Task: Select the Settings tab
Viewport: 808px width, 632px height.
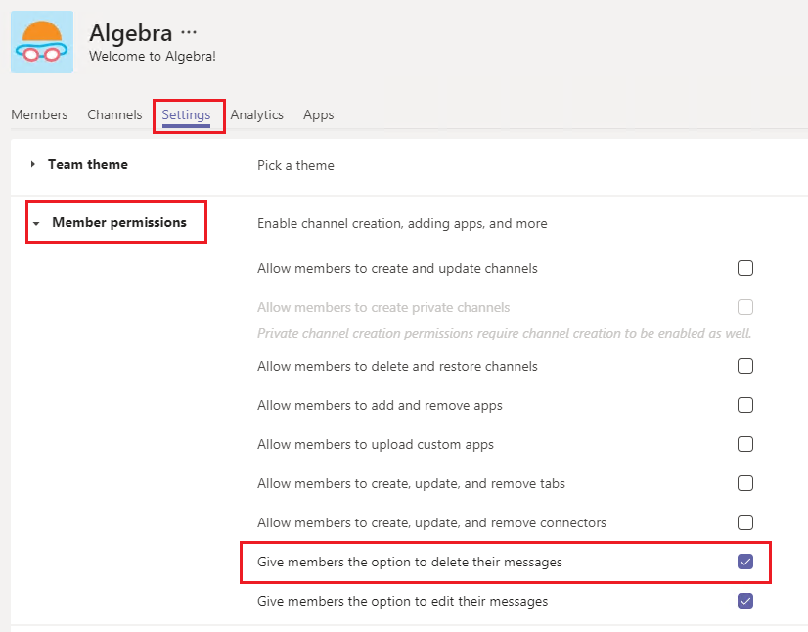Action: [186, 115]
